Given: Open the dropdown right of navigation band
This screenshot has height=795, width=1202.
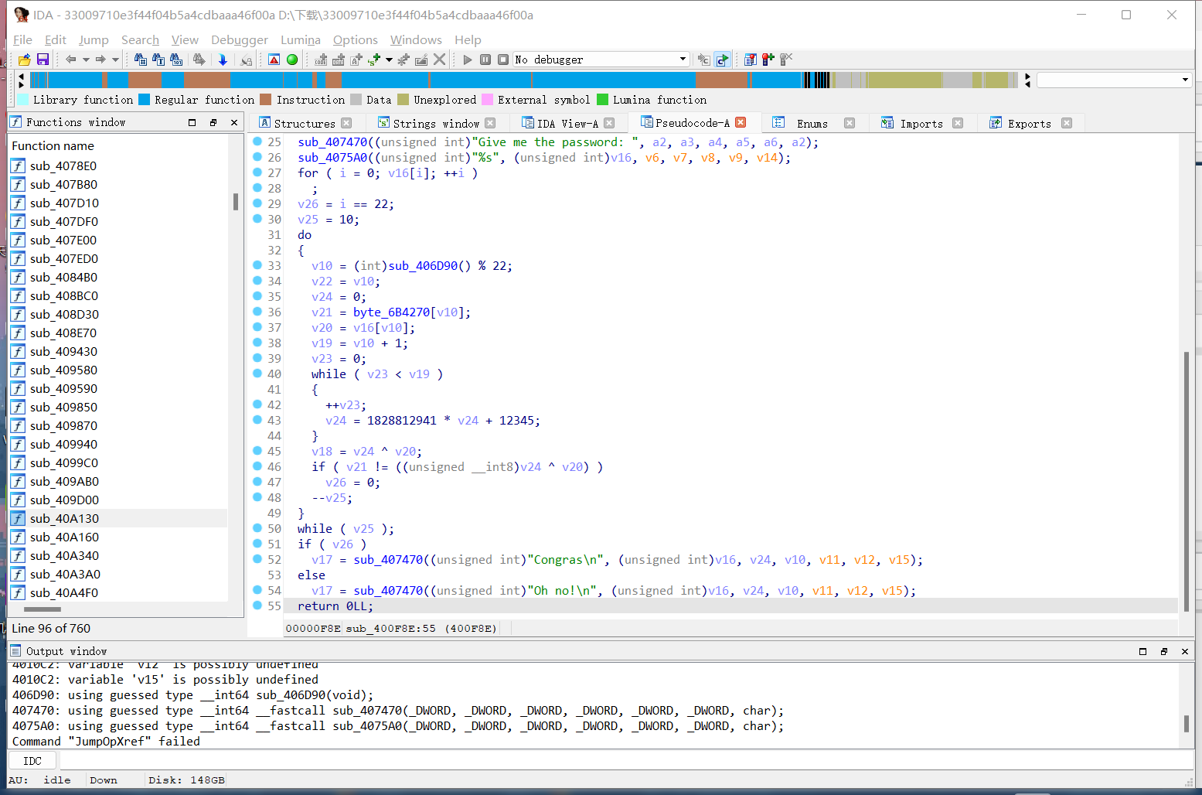Looking at the screenshot, I should 1185,80.
